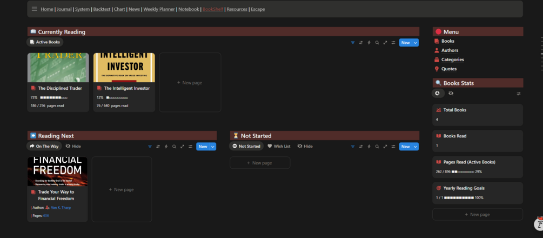The image size is (543, 238).
Task: Open the Books Read stat card
Action: [x=478, y=141]
